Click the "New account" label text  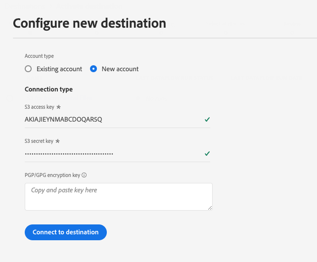120,69
